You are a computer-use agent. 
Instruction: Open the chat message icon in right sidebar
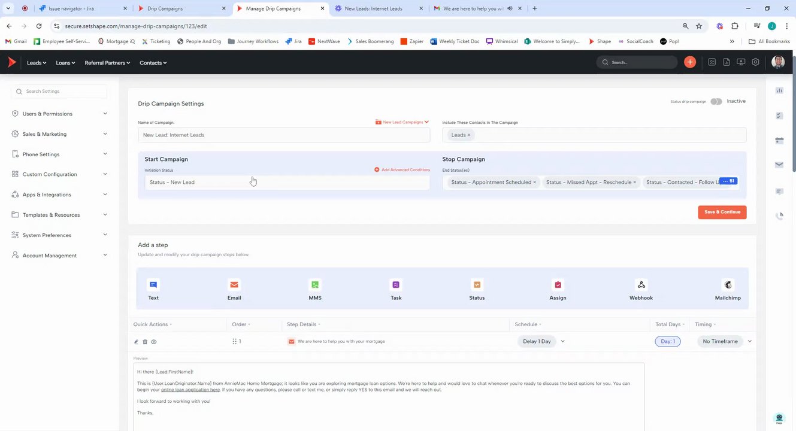tap(779, 192)
